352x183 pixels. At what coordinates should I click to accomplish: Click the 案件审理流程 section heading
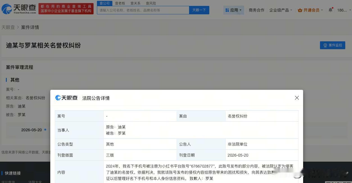pos(20,67)
